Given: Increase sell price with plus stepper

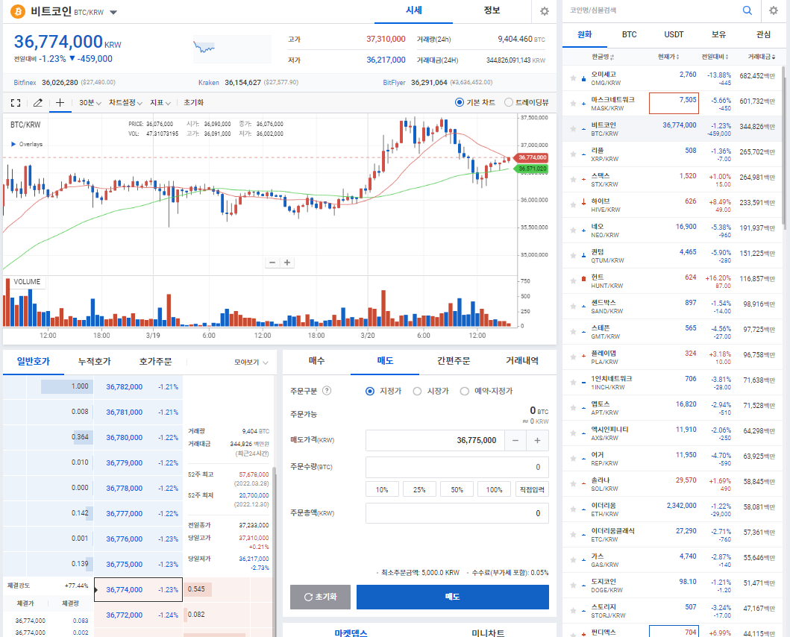Looking at the screenshot, I should pos(538,441).
